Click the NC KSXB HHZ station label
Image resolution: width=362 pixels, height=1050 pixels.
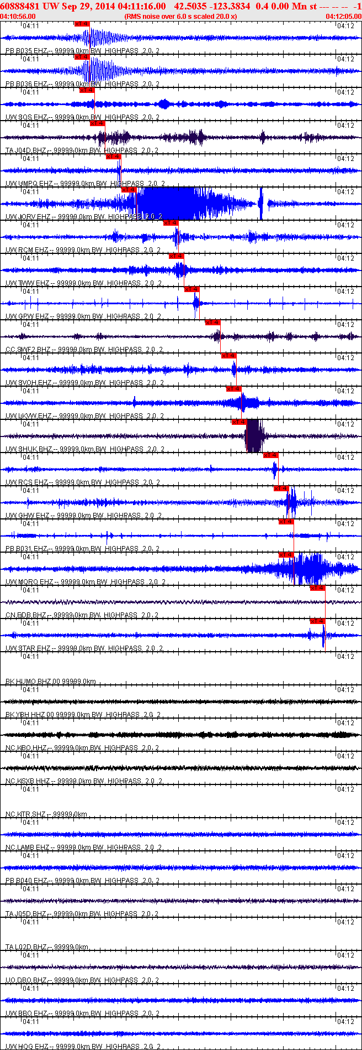point(84,781)
